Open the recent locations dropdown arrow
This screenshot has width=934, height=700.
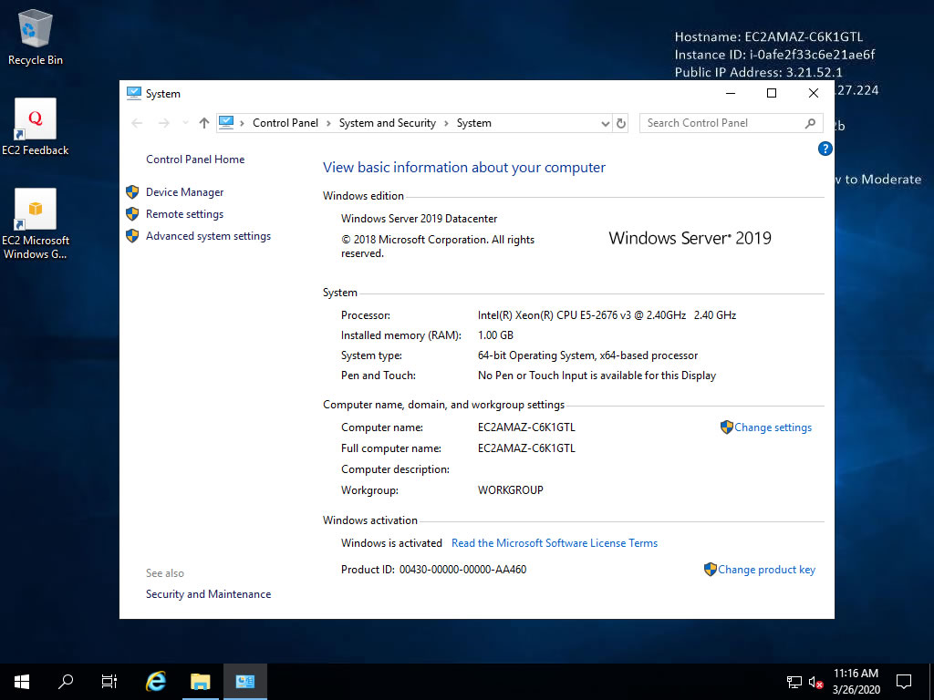(185, 123)
